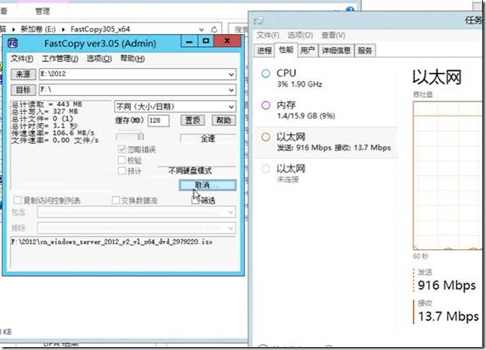The width and height of the screenshot is (486, 350).
Task: Select the active 以太网 circle icon
Action: coord(266,137)
